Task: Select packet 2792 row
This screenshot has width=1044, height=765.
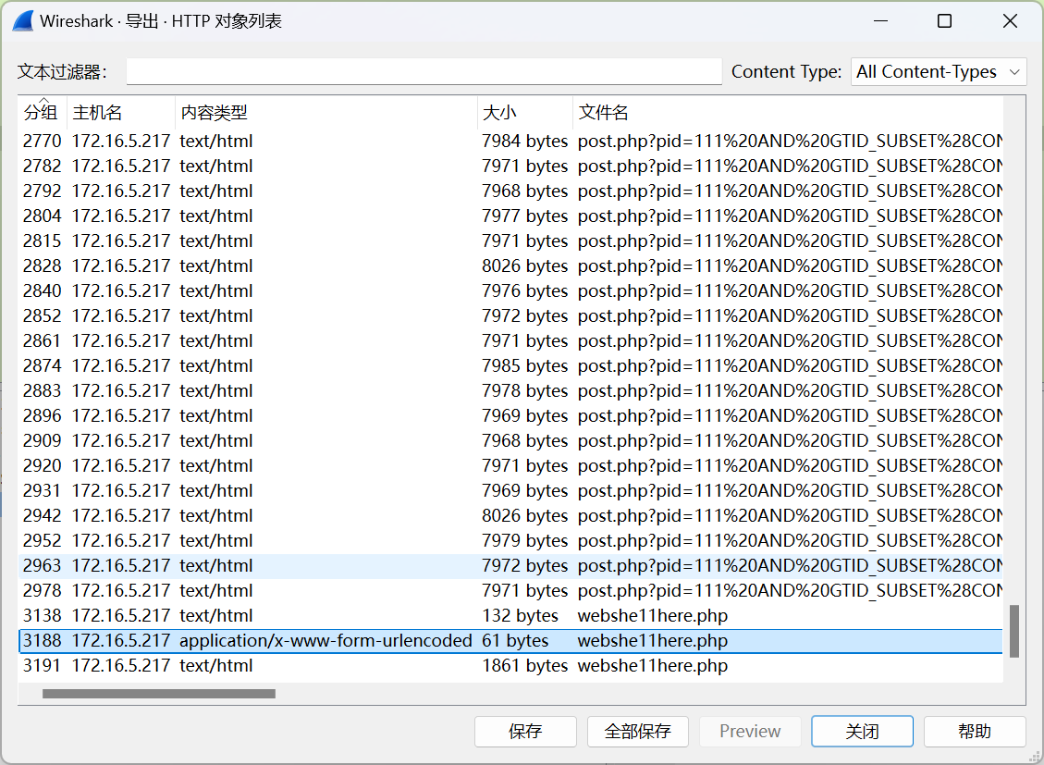Action: click(510, 191)
